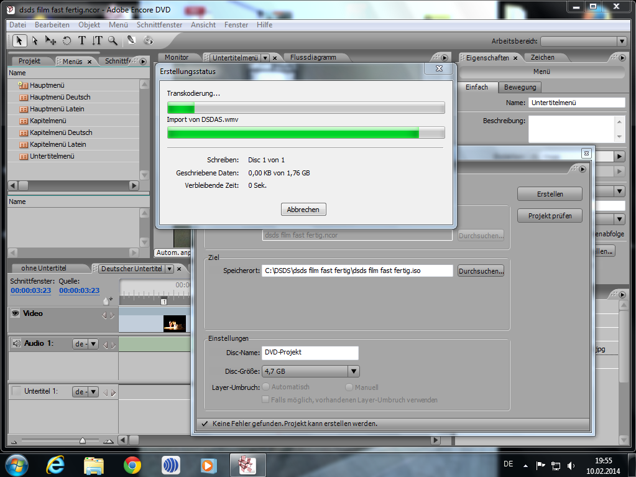Click the Projekt prüfen button
The width and height of the screenshot is (636, 477).
[x=550, y=216]
